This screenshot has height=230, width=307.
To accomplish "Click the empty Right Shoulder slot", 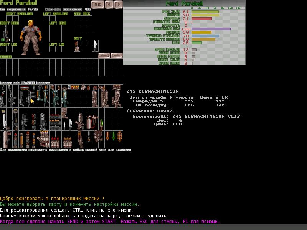I will click(x=12, y=18).
